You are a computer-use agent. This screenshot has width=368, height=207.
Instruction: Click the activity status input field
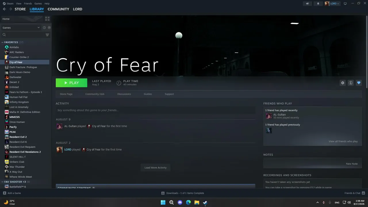click(x=156, y=110)
